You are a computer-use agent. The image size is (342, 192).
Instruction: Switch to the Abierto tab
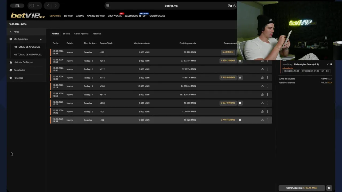[55, 34]
